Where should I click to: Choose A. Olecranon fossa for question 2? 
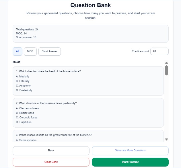27,108
